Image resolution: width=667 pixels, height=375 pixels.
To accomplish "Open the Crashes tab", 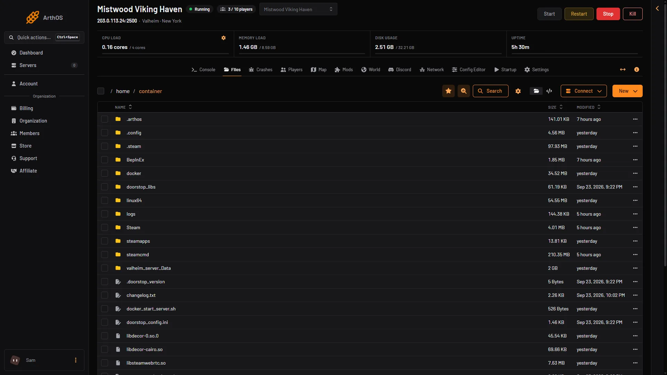I will [261, 69].
